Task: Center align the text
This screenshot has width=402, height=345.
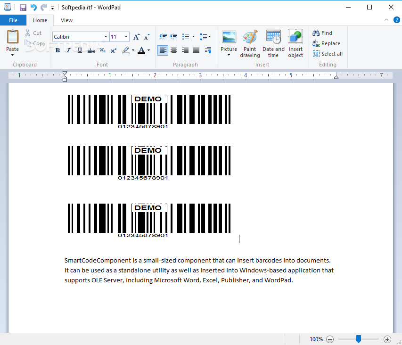Action: tap(174, 50)
